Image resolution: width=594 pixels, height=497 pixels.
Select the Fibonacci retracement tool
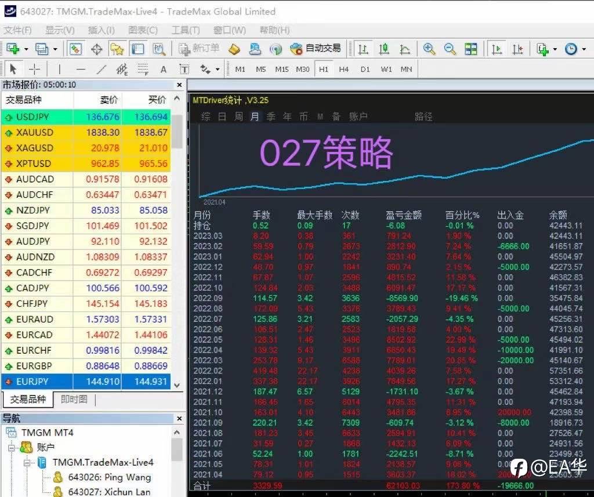coord(143,70)
